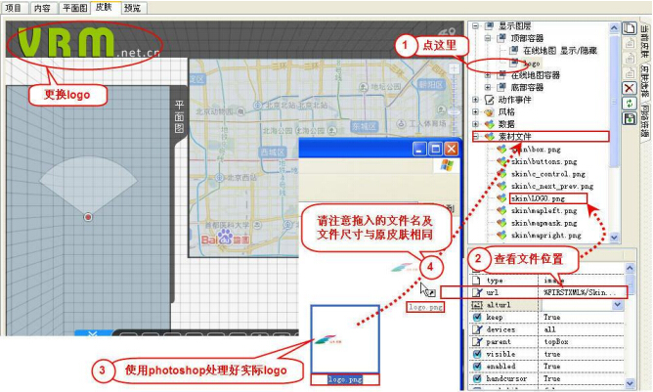
Task: Click the url property edit icon
Action: [477, 292]
